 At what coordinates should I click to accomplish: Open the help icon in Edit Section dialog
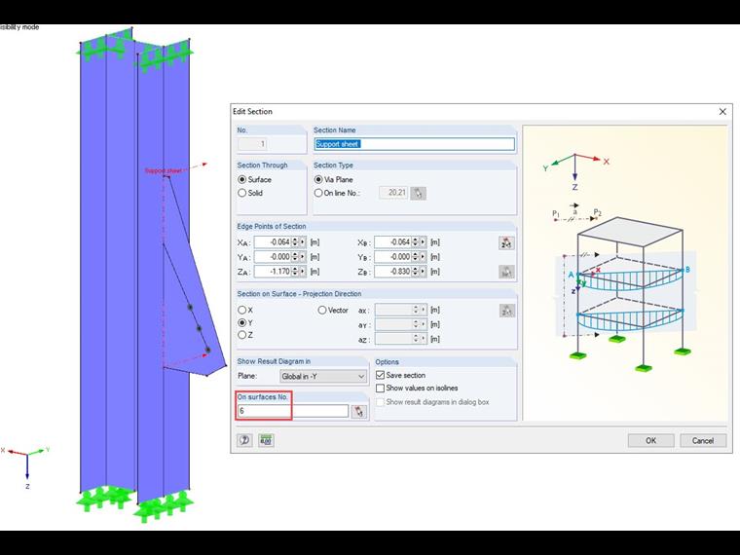click(244, 440)
